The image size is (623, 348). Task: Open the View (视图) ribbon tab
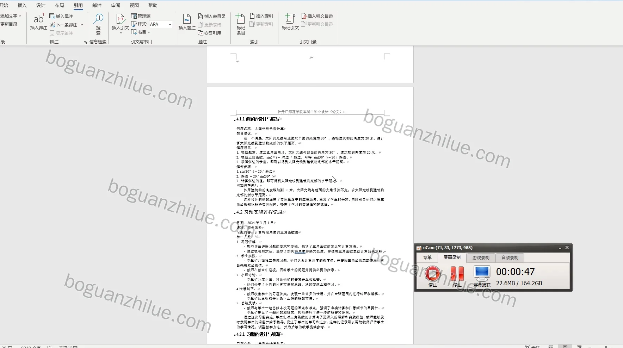click(134, 5)
